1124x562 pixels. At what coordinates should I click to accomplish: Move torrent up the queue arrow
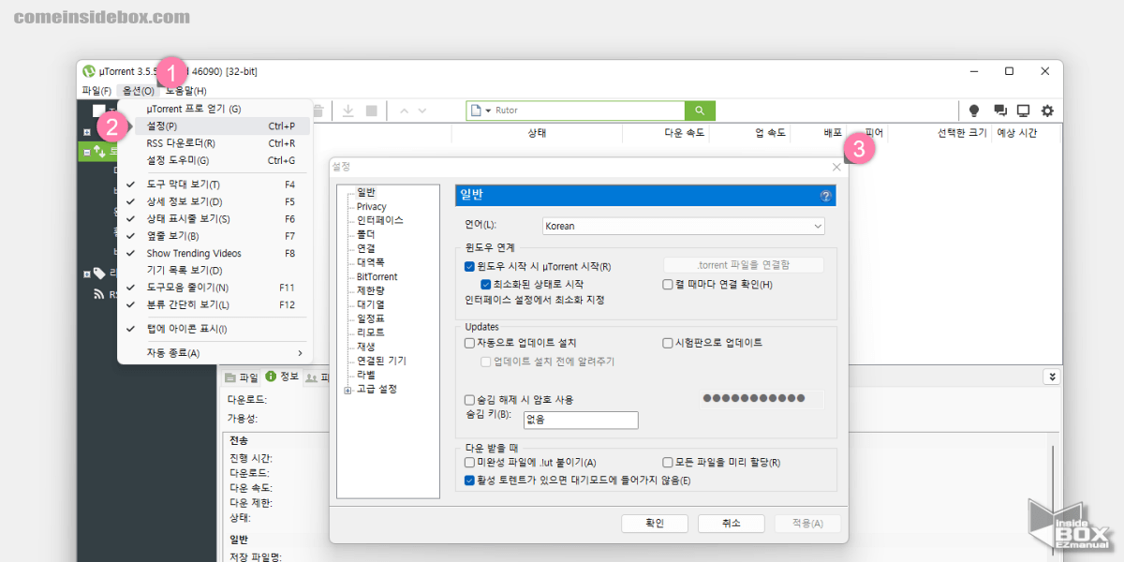coord(404,111)
